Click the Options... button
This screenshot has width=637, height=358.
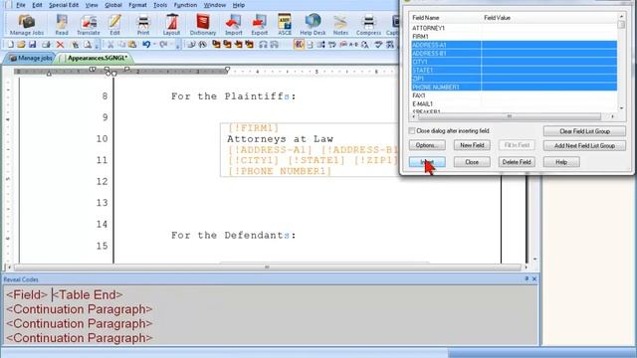pyautogui.click(x=427, y=145)
